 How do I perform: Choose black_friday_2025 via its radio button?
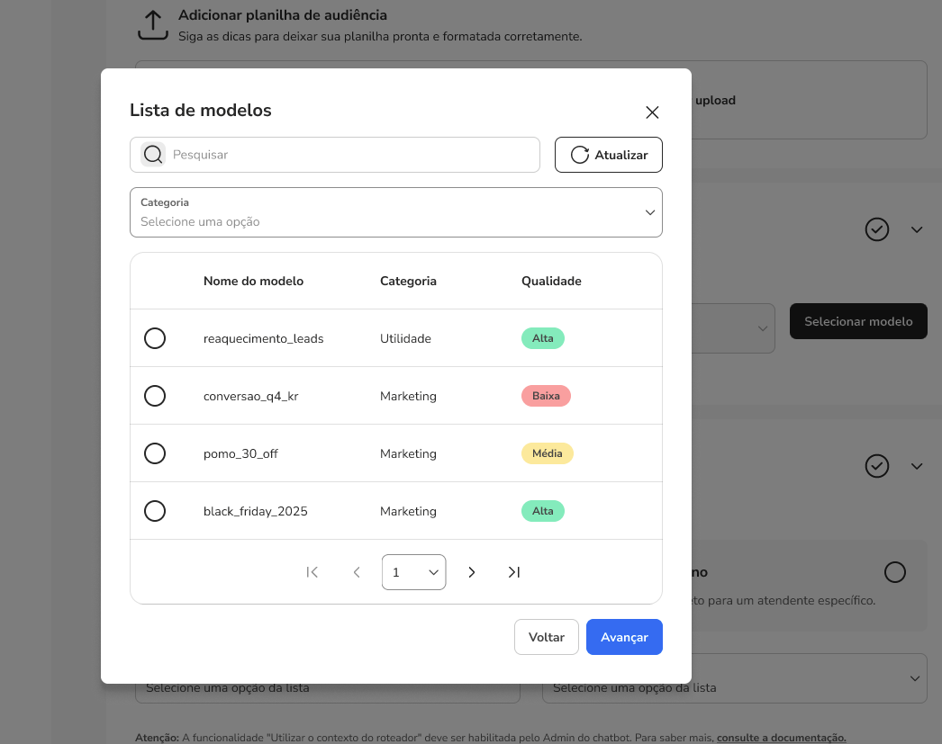(155, 511)
